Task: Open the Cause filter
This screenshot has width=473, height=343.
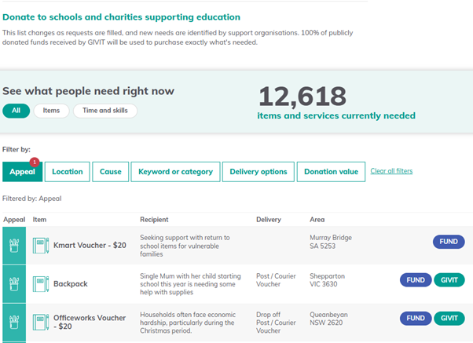Action: click(x=111, y=172)
